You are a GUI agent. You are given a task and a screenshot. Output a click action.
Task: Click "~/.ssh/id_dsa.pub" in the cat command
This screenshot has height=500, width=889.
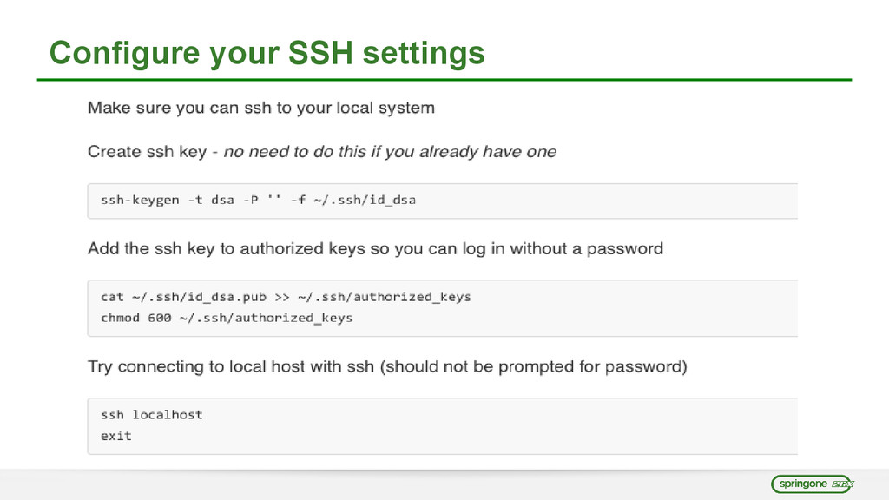pyautogui.click(x=199, y=297)
